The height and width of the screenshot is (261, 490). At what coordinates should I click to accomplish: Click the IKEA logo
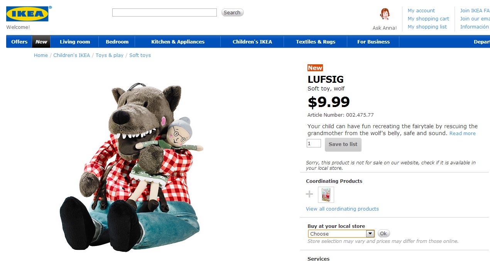click(x=27, y=14)
